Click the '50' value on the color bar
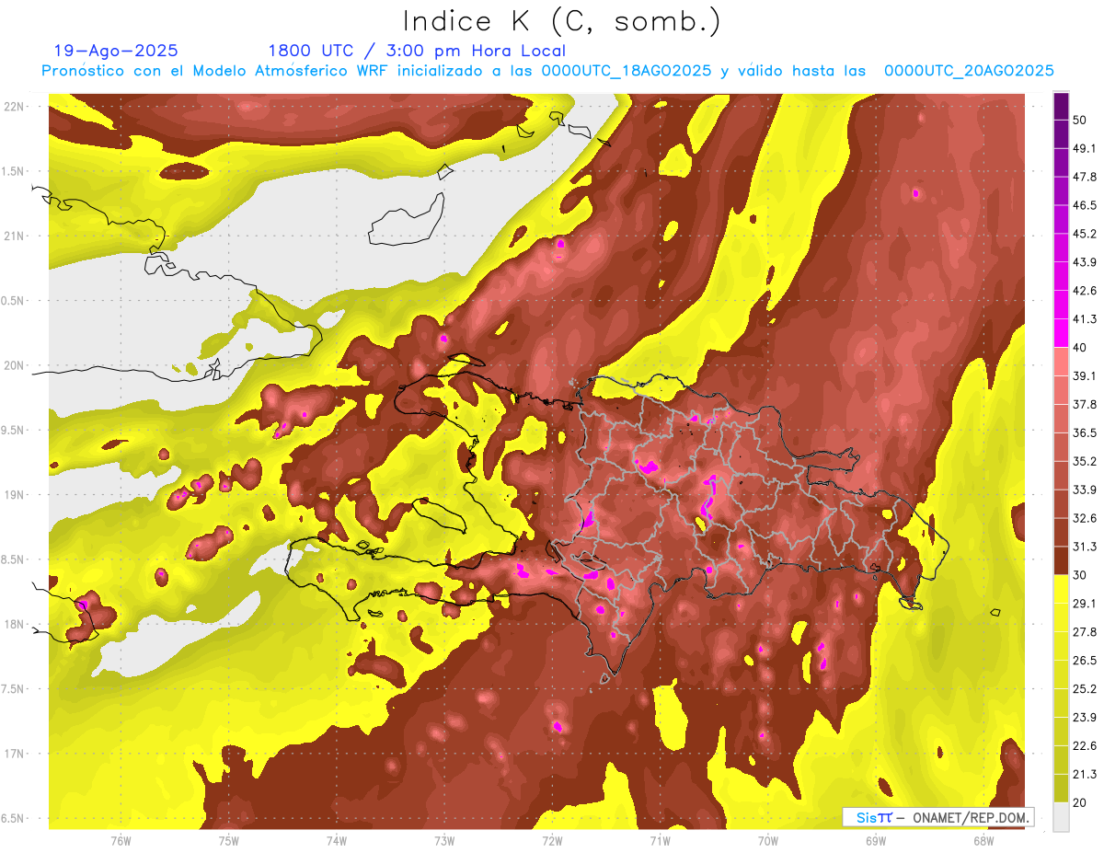 tap(1081, 120)
